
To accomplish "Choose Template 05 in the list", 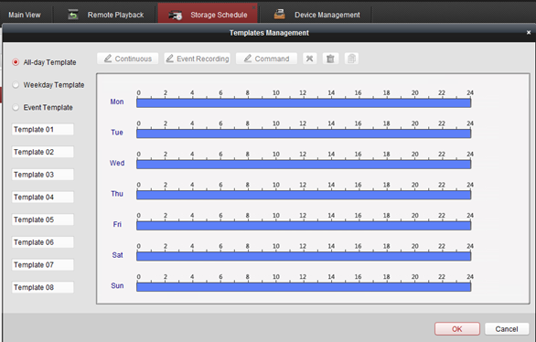I will [43, 219].
